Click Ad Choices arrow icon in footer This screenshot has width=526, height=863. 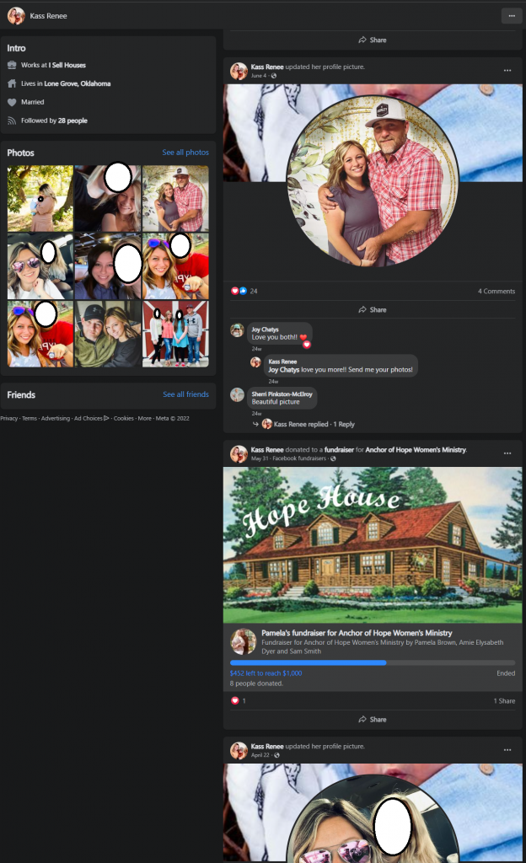click(x=106, y=418)
